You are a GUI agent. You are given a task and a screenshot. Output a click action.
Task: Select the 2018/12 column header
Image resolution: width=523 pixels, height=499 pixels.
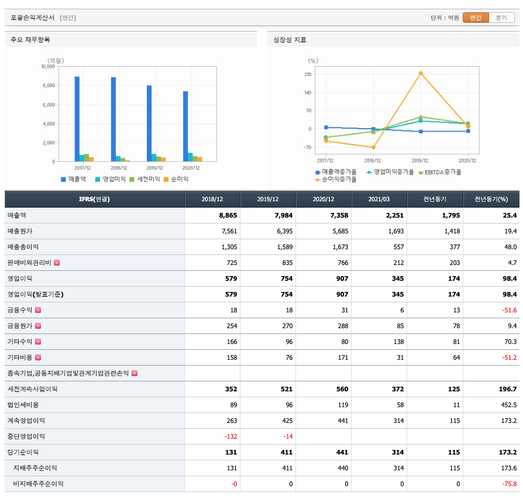click(212, 199)
